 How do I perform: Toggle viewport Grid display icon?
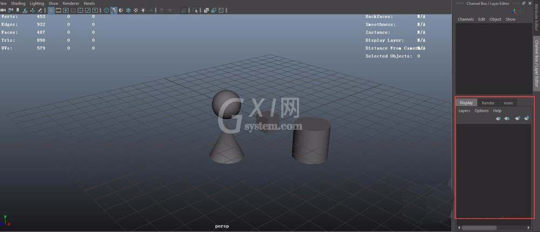pos(51,10)
